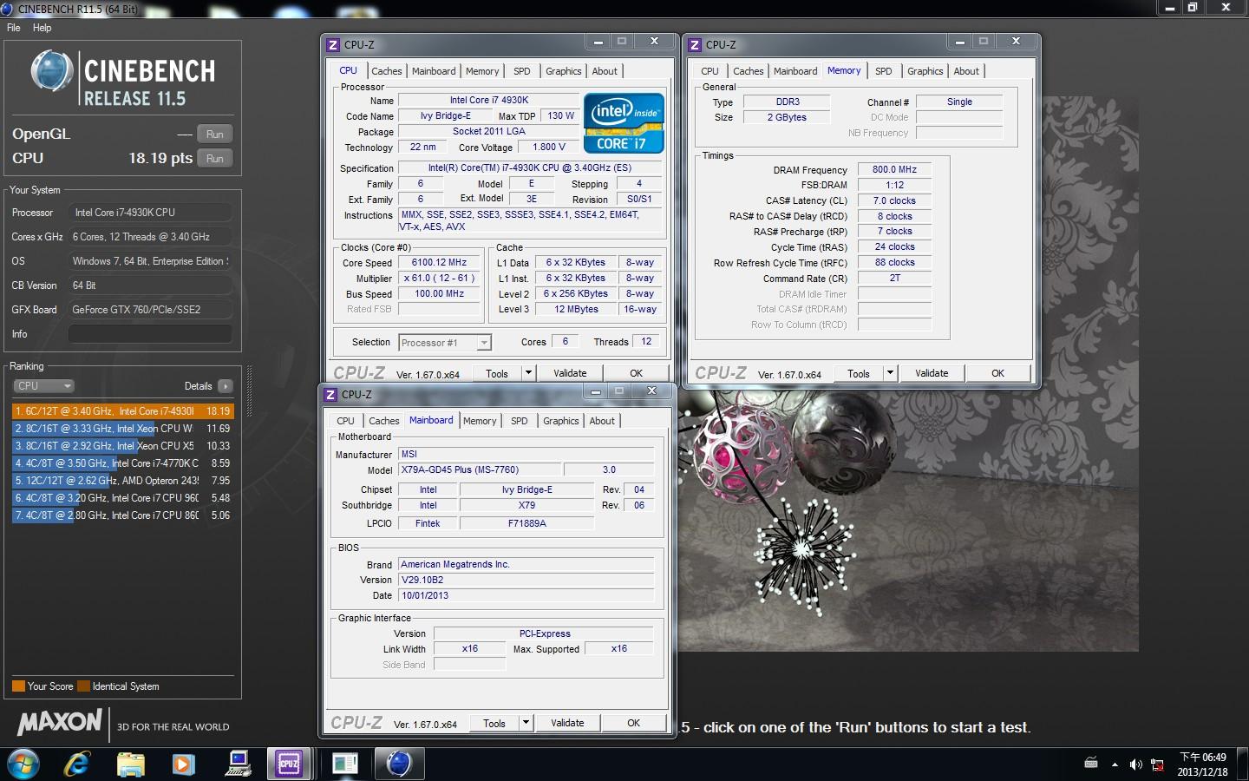Open Tools dropdown arrow in CPU window
This screenshot has width=1249, height=781.
point(528,373)
